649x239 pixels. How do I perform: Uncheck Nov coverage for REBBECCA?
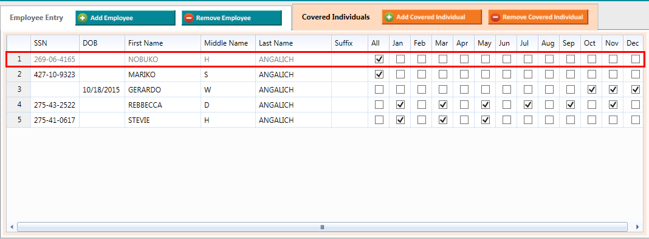[x=613, y=105]
